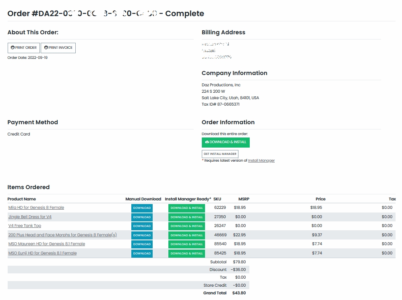Download & Install Mila HD via Install Manager
The height and width of the screenshot is (300, 402).
click(186, 208)
